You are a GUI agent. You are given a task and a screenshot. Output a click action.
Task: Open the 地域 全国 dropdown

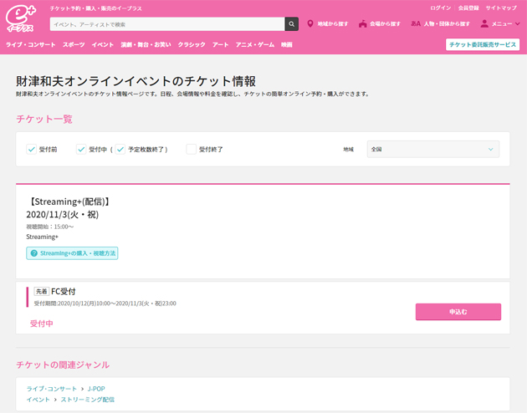432,150
